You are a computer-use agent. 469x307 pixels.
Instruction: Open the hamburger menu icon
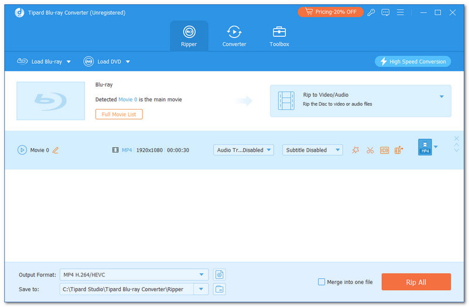400,12
